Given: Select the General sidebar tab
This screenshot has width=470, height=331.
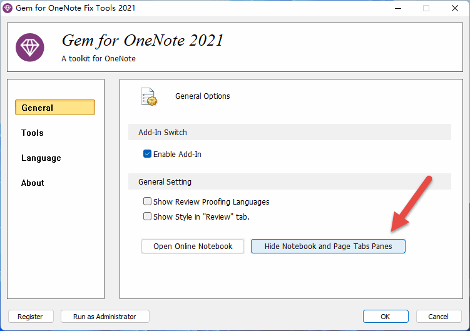Looking at the screenshot, I should 55,108.
